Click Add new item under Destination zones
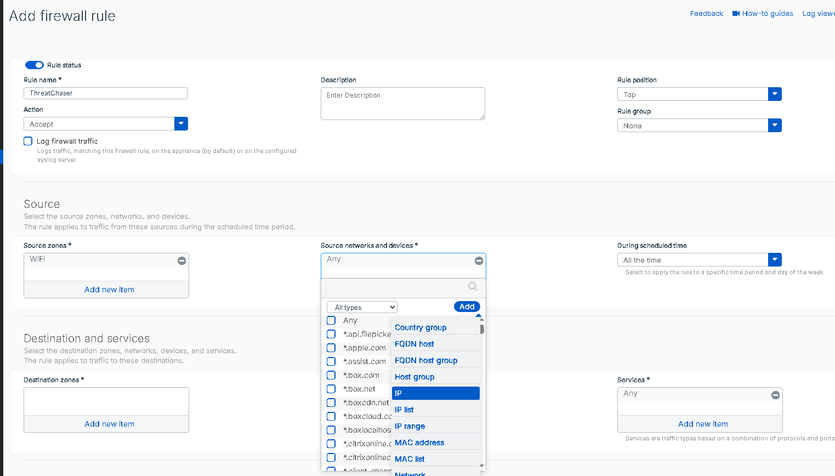The image size is (835, 476). click(x=109, y=424)
